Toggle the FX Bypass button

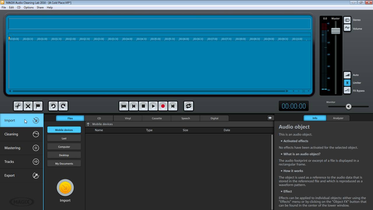(347, 91)
